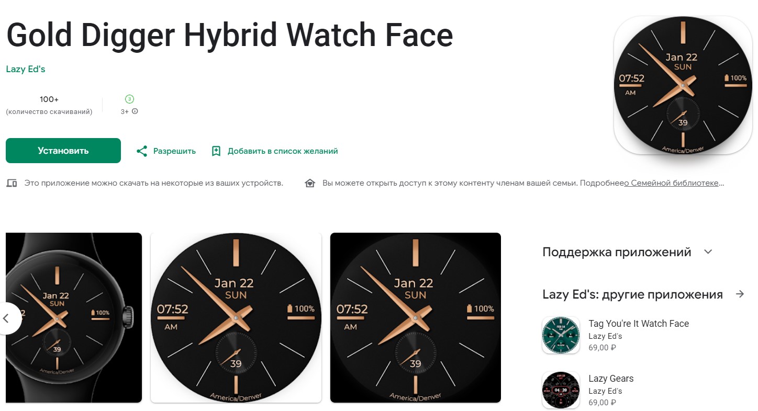The height and width of the screenshot is (411, 758).
Task: Open the Gold Digger app icon image
Action: click(x=683, y=86)
